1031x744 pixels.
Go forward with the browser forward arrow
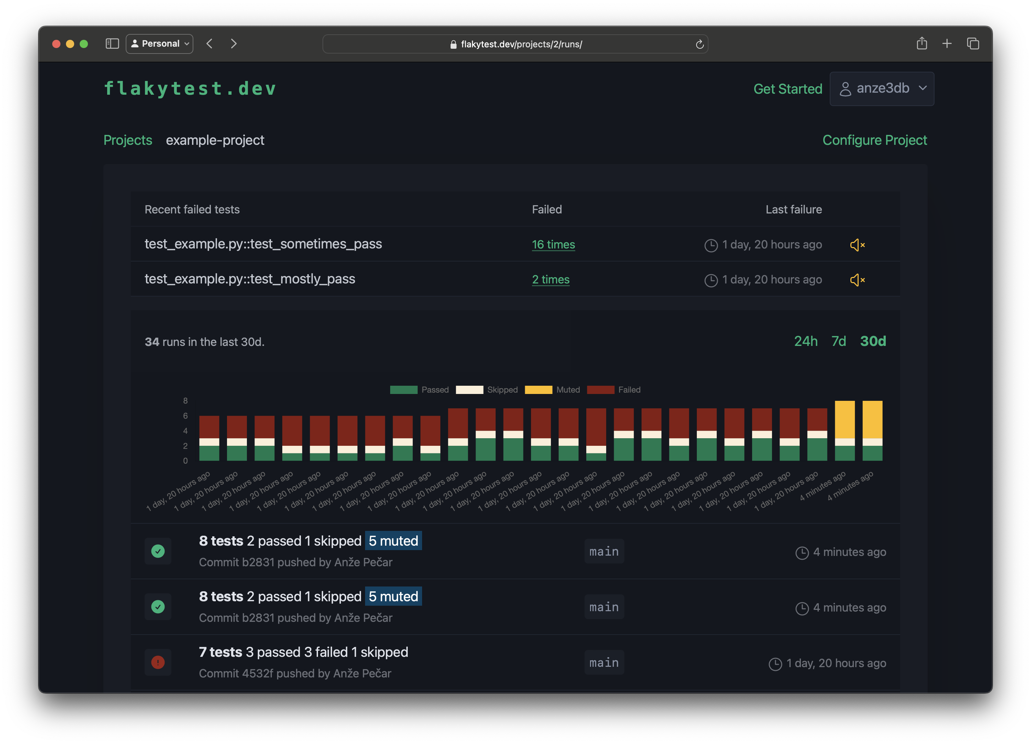(x=234, y=44)
